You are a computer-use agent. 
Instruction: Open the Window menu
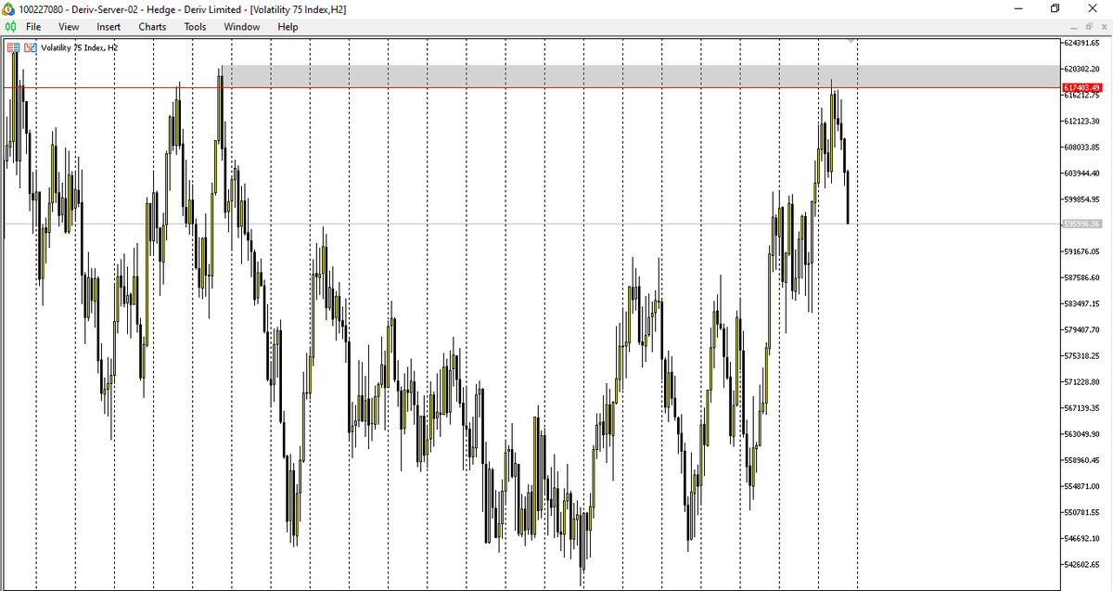pyautogui.click(x=241, y=27)
